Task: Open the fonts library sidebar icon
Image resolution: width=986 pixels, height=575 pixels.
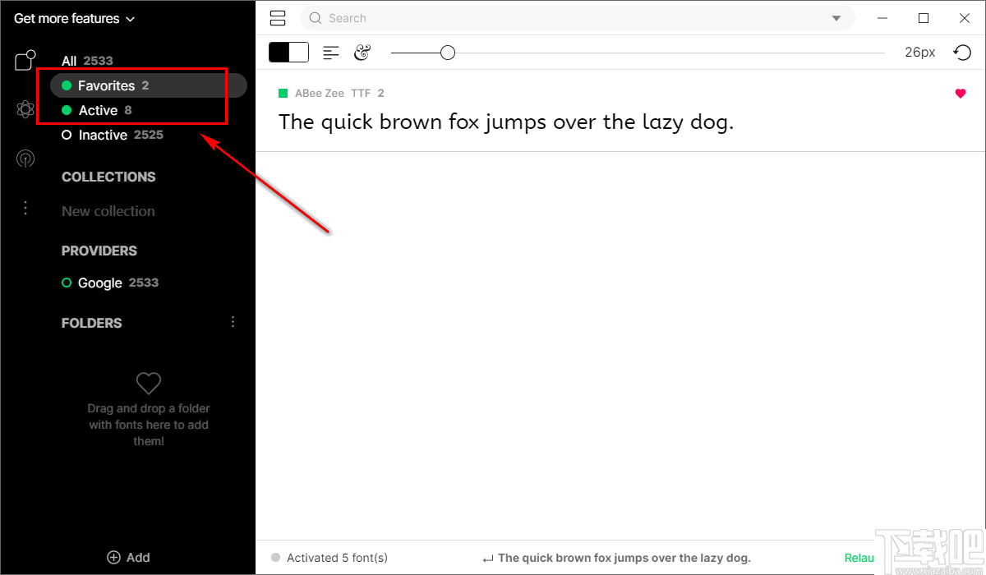Action: [x=25, y=61]
